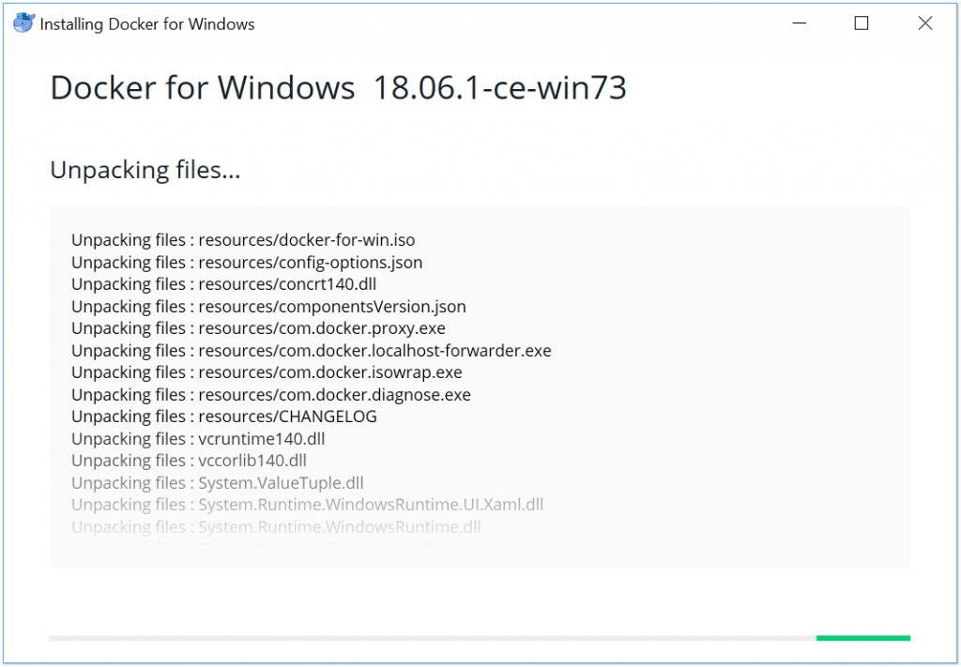
Task: Select log line resources/componentsVersion.json
Action: click(x=268, y=306)
